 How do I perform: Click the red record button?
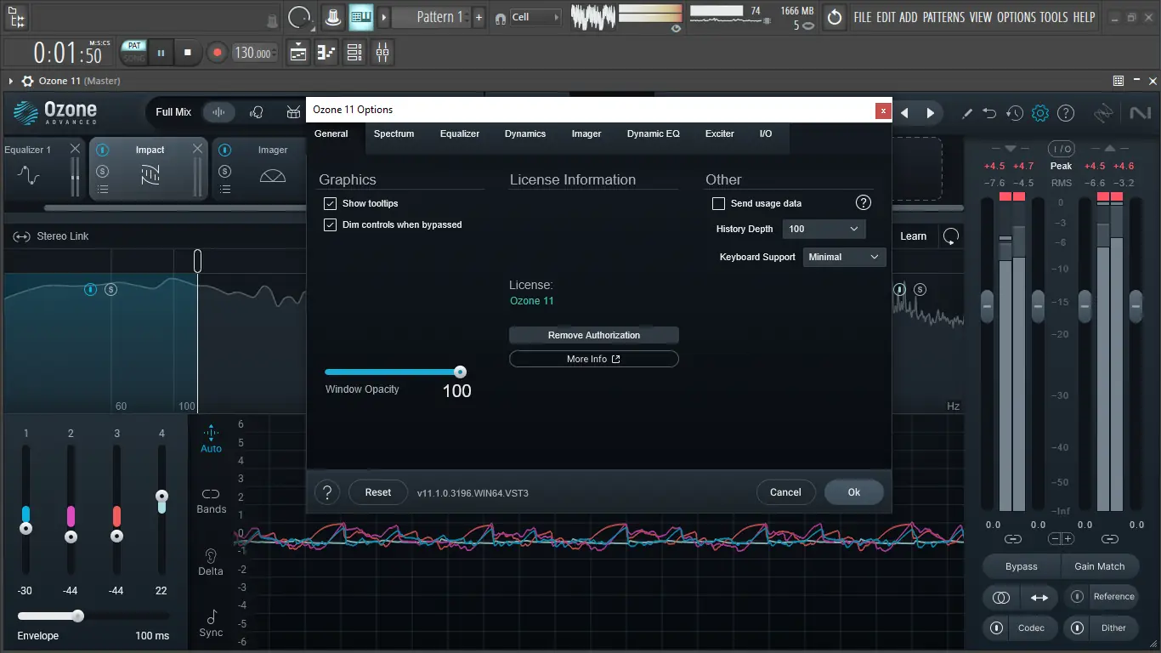(x=217, y=53)
